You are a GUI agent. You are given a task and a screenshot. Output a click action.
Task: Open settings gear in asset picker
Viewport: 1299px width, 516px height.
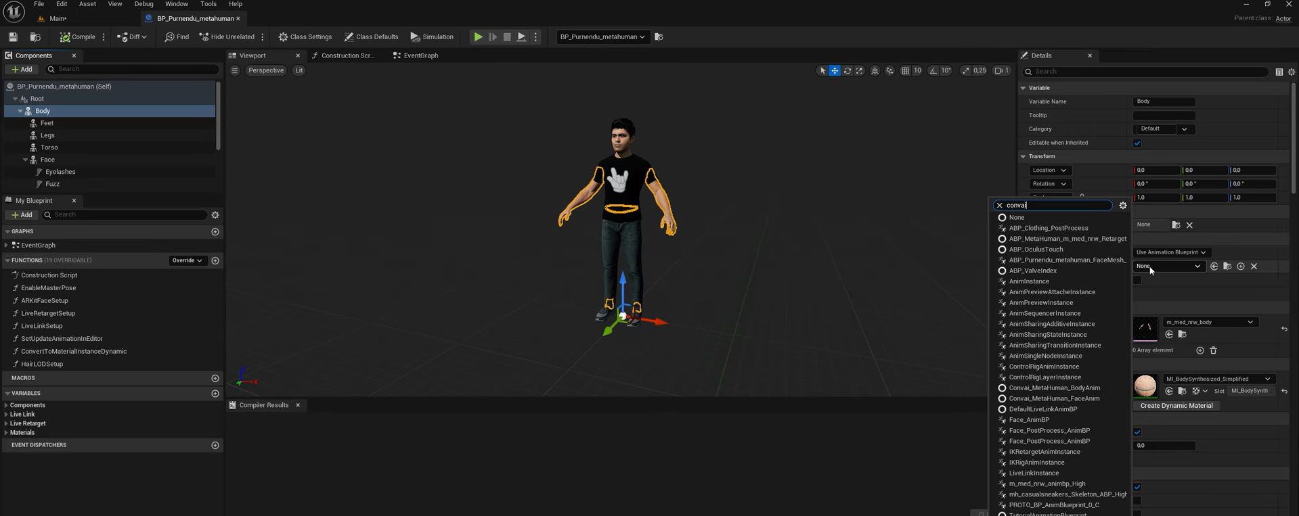click(x=1123, y=206)
